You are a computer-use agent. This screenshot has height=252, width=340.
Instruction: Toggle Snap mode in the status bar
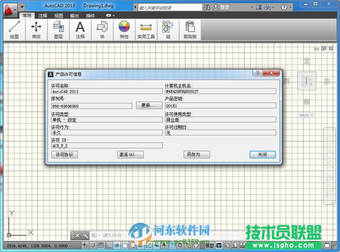pyautogui.click(x=93, y=245)
